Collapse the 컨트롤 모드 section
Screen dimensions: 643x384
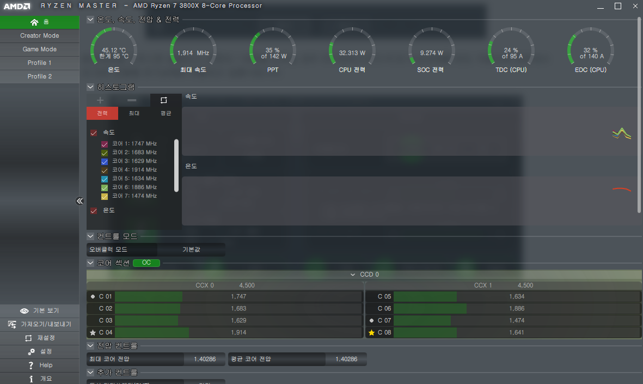pos(90,236)
